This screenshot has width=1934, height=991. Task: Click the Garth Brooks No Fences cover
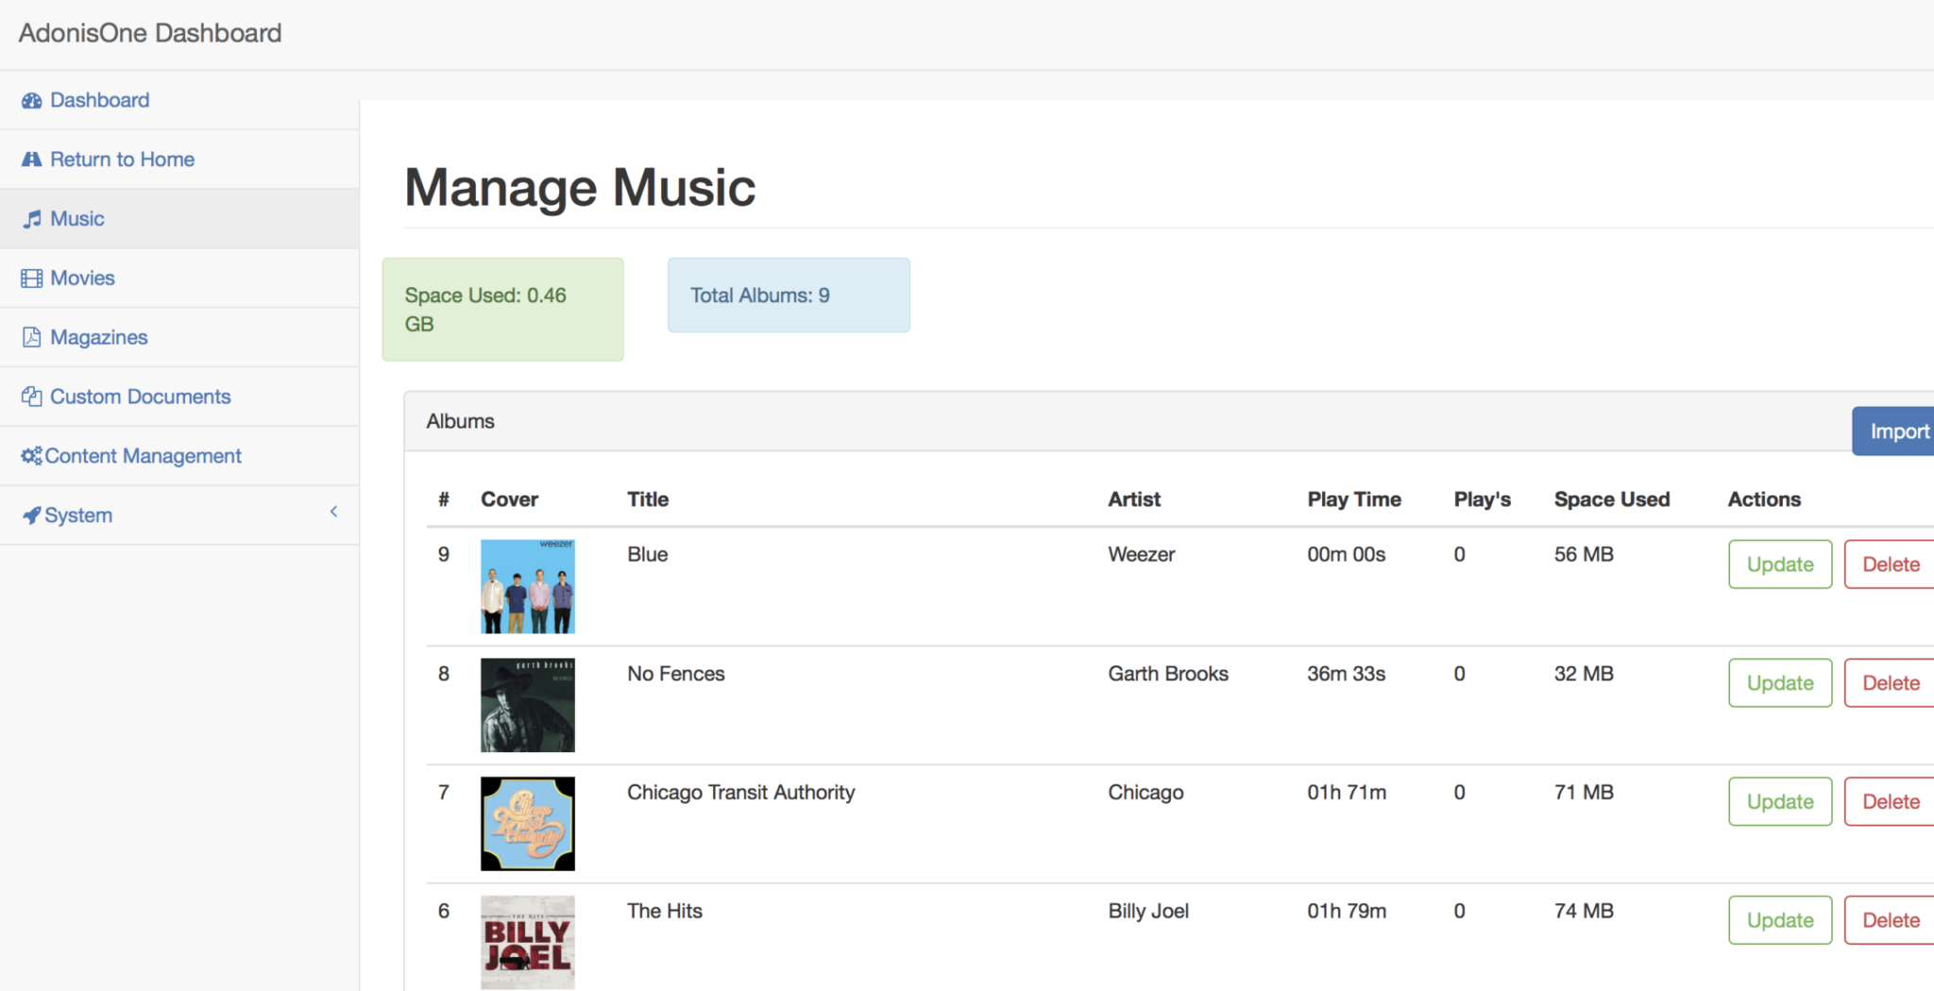[528, 705]
